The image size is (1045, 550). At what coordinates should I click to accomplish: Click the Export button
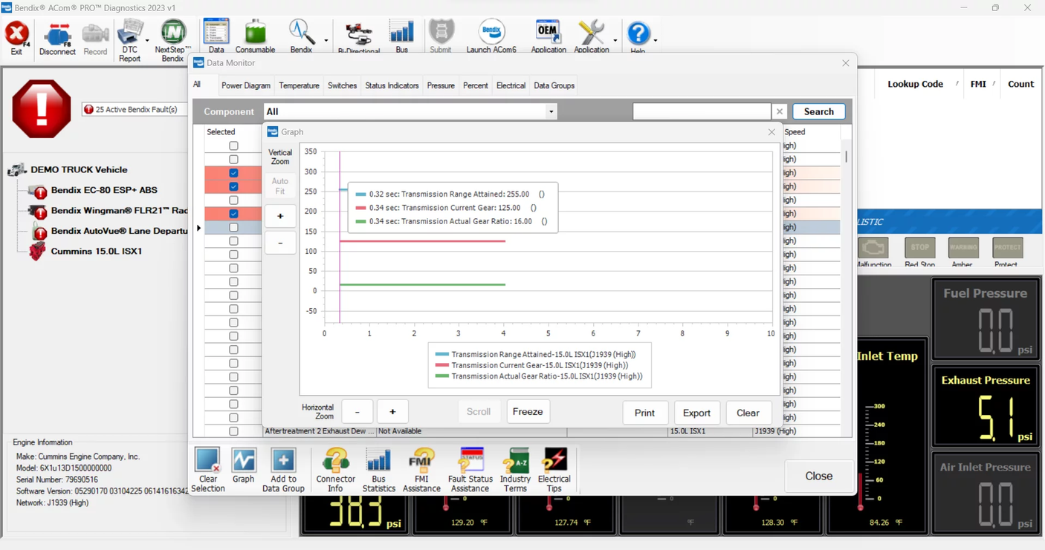coord(696,413)
